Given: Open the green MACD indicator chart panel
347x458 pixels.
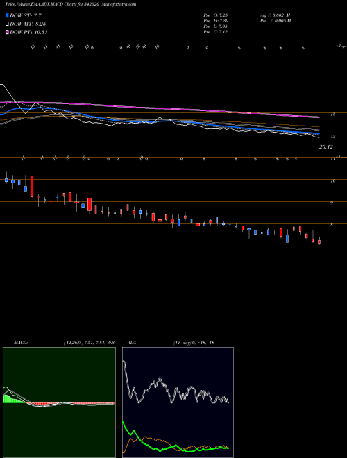Looking at the screenshot, I should click(x=59, y=402).
